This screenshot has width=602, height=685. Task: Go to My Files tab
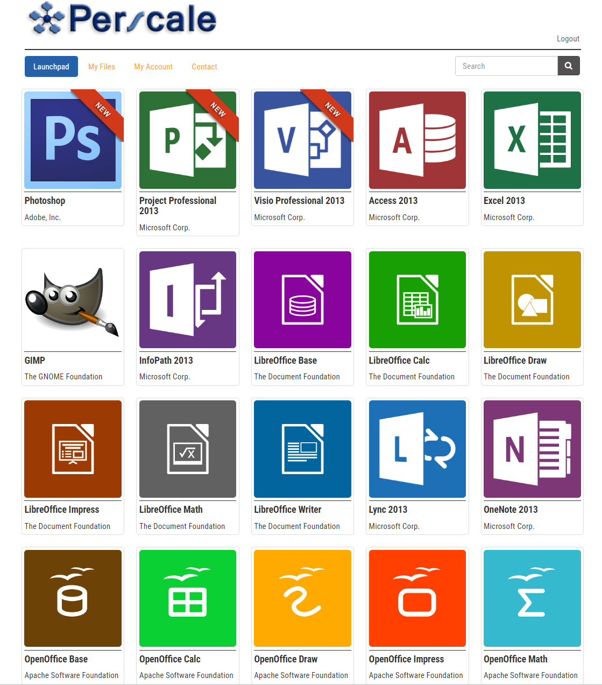click(x=102, y=67)
